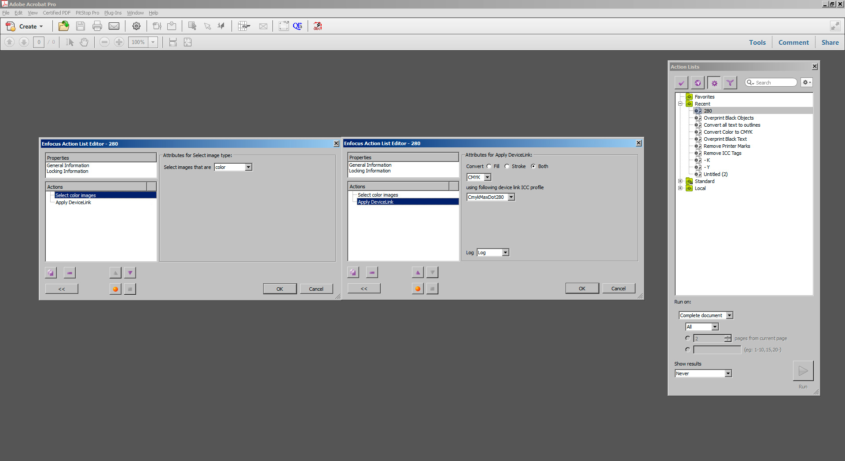Open the Edit menu
Screen dimensions: 845x461
[x=18, y=13]
